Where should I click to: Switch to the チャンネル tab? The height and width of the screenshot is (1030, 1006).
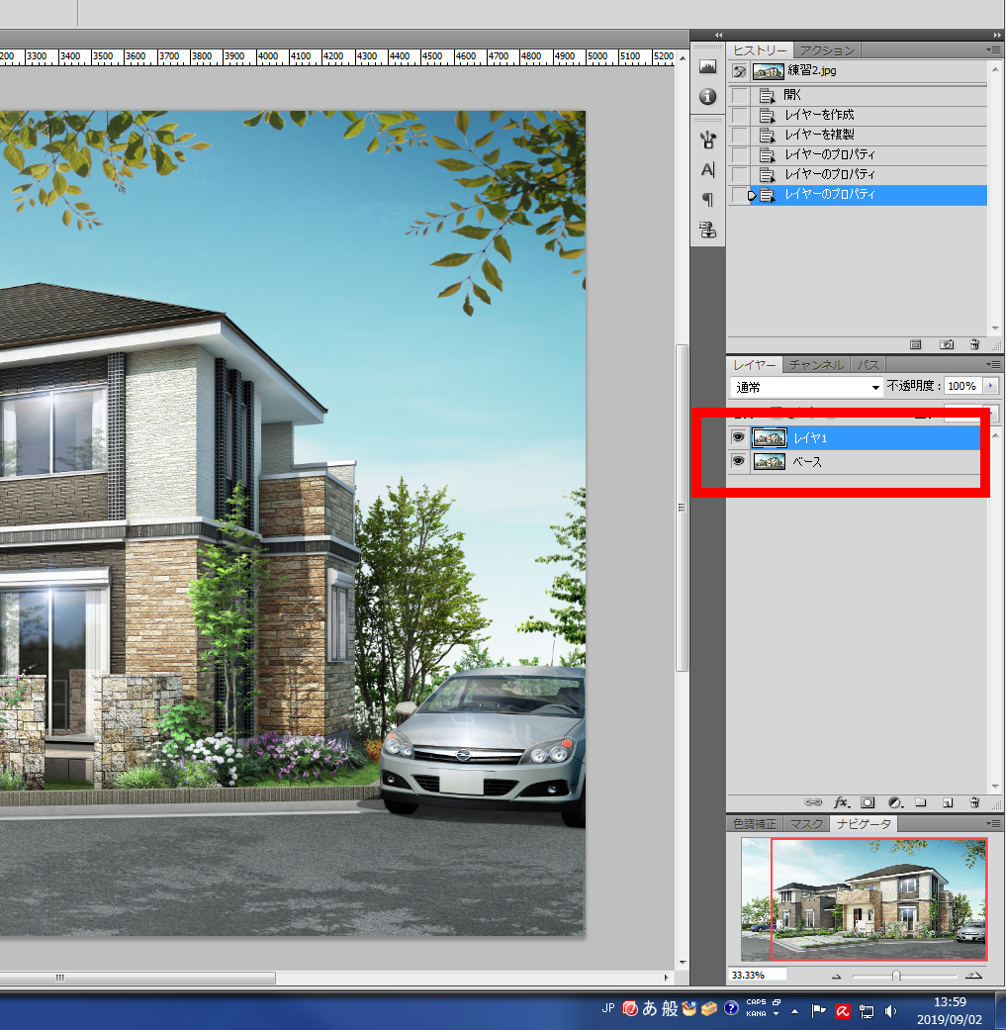click(x=816, y=365)
